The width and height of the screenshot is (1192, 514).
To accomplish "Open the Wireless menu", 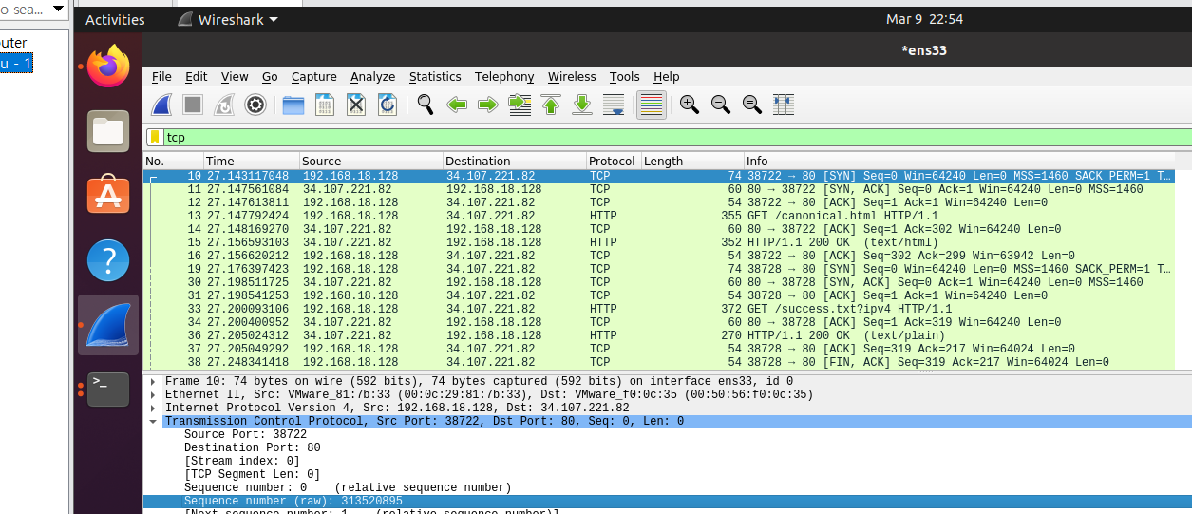I will [x=572, y=77].
